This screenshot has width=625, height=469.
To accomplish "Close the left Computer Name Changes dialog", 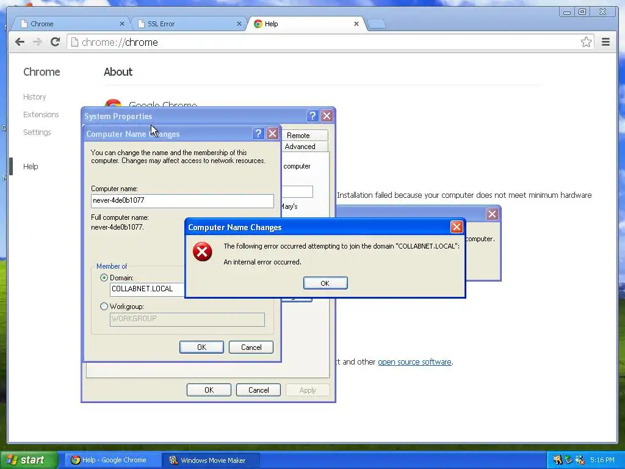I will point(272,133).
